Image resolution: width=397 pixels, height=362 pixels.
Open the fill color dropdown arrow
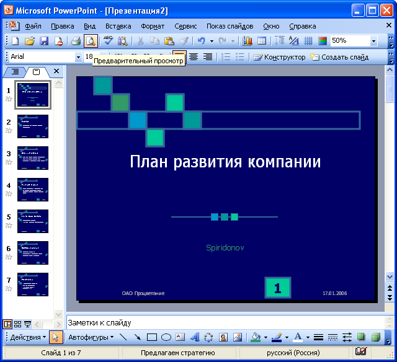[265, 337]
